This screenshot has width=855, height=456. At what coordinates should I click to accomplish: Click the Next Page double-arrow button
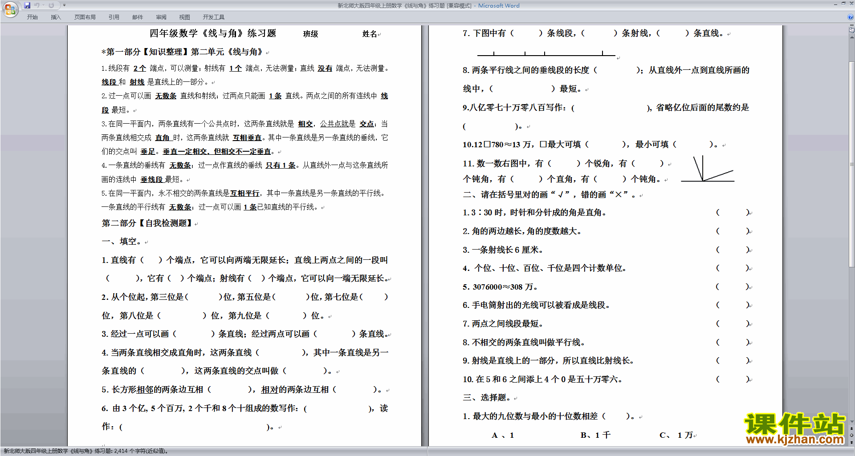tap(852, 442)
